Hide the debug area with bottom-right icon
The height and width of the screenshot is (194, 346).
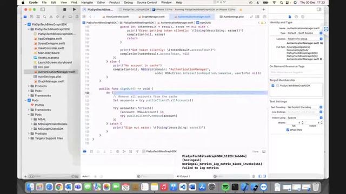pyautogui.click(x=264, y=151)
